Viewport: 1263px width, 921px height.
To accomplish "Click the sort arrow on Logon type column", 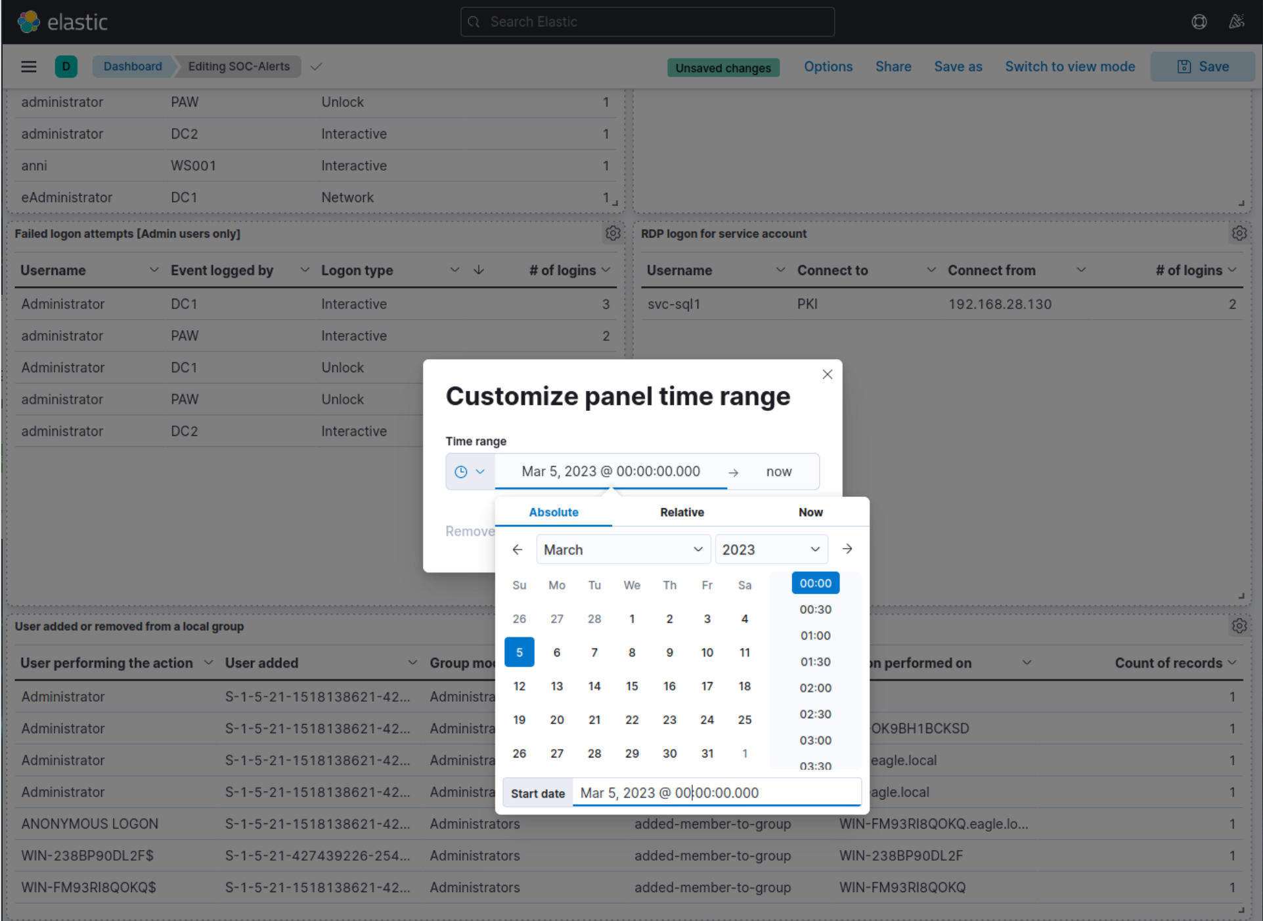I will (479, 270).
